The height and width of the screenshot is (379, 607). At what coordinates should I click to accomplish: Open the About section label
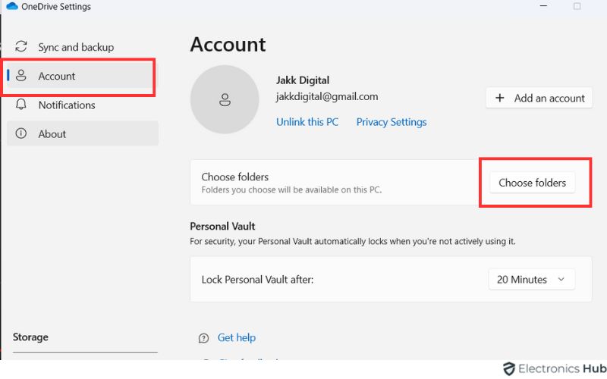52,133
